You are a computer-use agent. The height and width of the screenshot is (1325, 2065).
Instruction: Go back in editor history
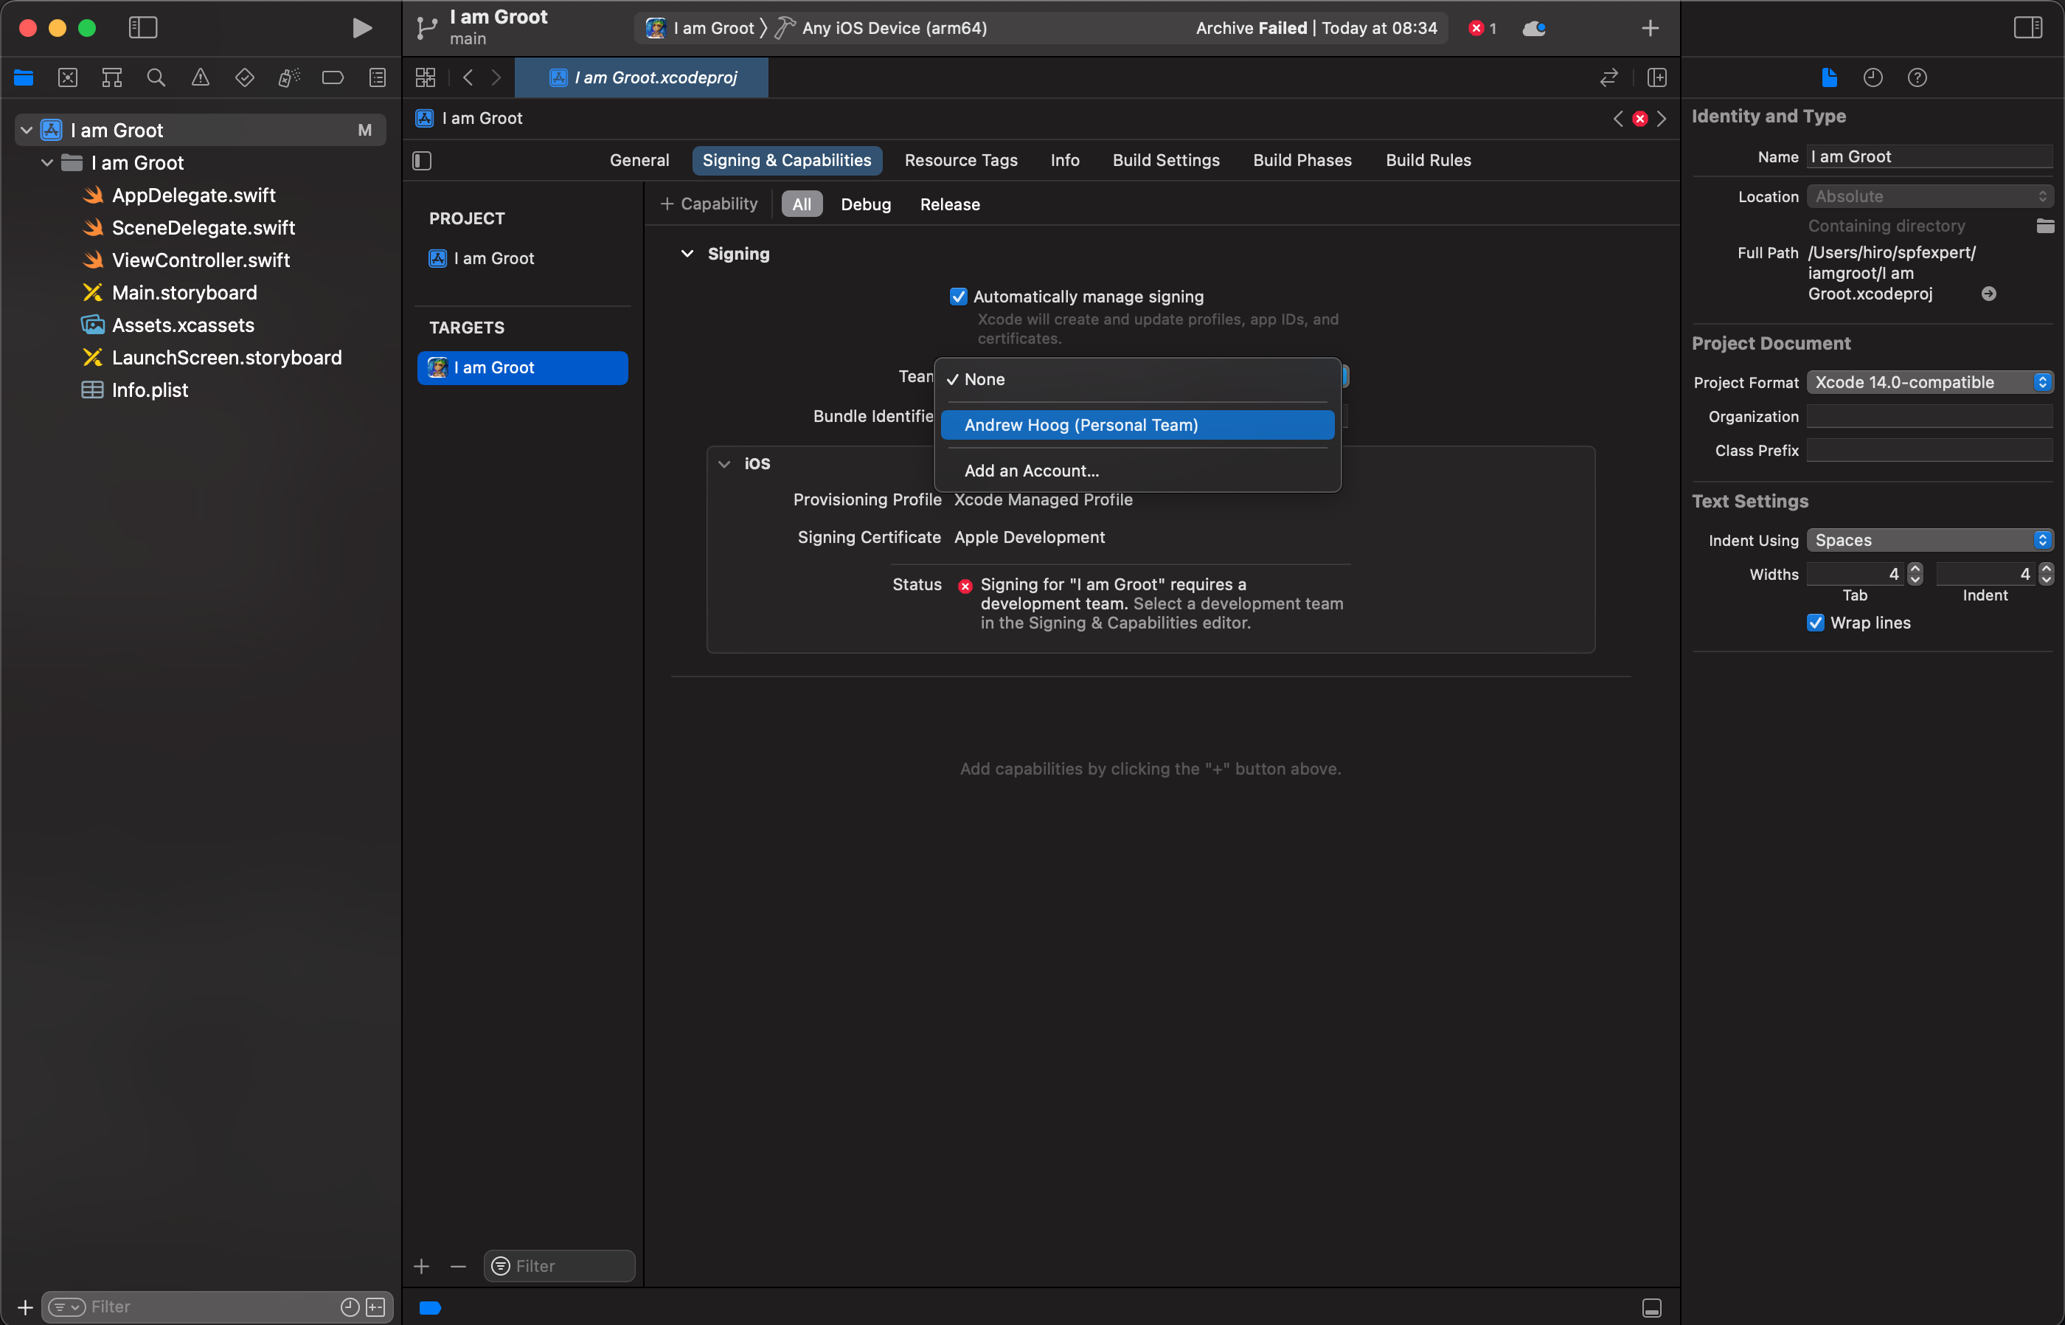(x=468, y=77)
